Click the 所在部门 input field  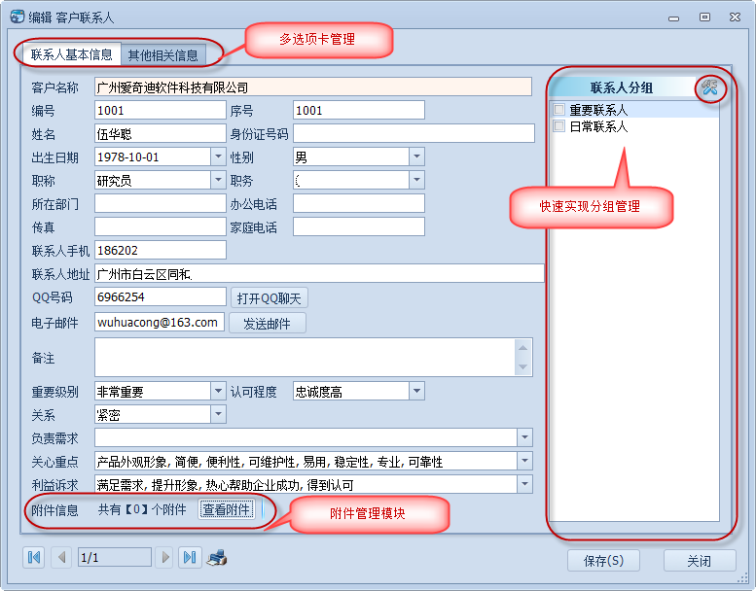161,204
